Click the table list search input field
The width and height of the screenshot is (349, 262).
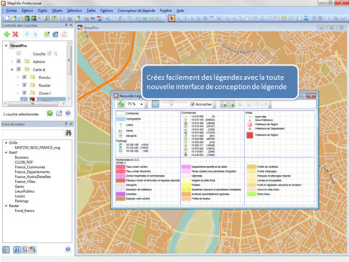33,133
